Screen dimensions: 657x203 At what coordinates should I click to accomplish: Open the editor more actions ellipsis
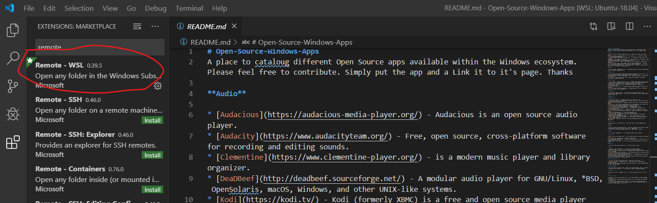click(x=647, y=26)
